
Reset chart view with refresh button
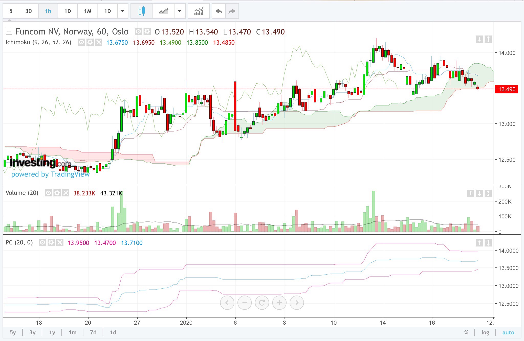pyautogui.click(x=262, y=303)
